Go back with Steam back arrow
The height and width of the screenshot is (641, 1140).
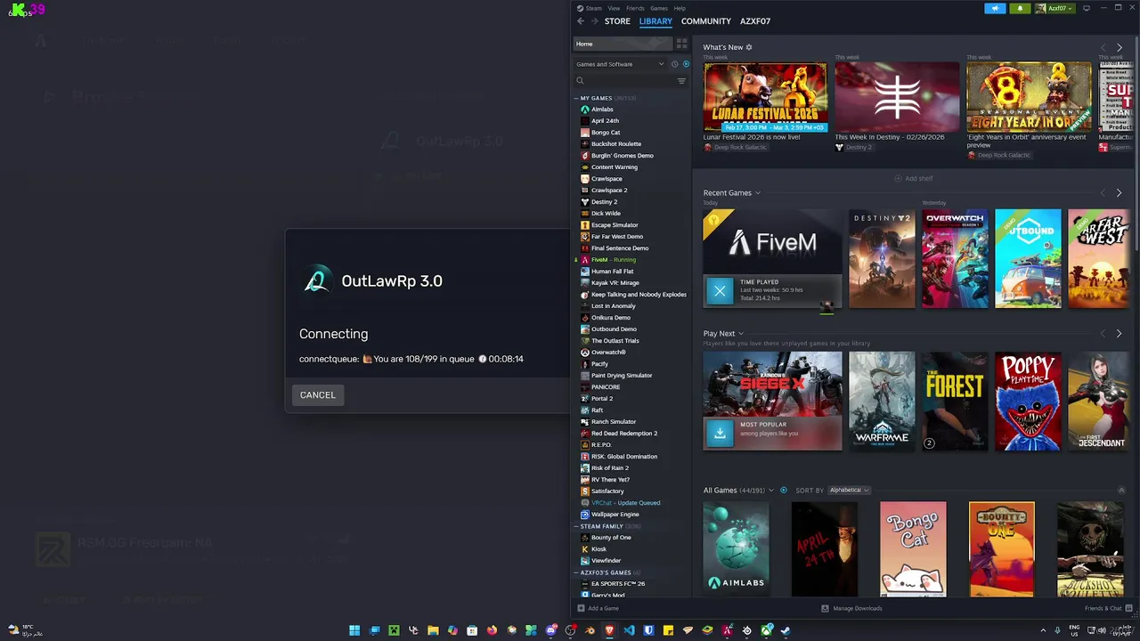(x=581, y=20)
